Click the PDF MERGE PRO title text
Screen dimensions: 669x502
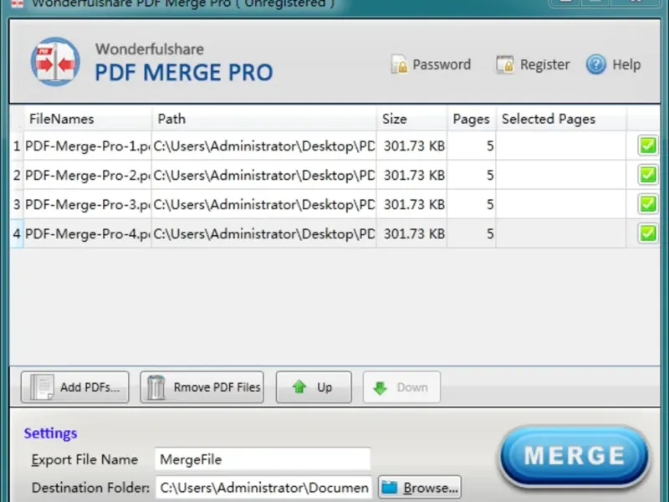[183, 72]
